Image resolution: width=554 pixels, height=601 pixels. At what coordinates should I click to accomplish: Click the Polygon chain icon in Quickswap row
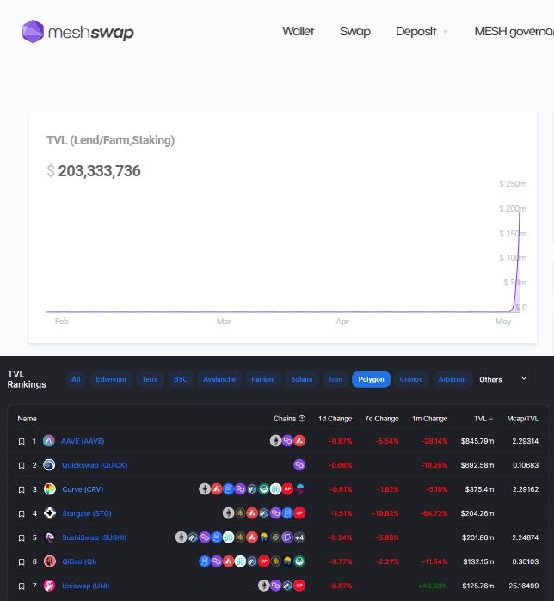[299, 465]
